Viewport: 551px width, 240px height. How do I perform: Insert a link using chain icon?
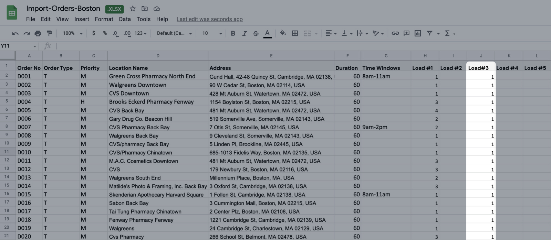coord(395,33)
